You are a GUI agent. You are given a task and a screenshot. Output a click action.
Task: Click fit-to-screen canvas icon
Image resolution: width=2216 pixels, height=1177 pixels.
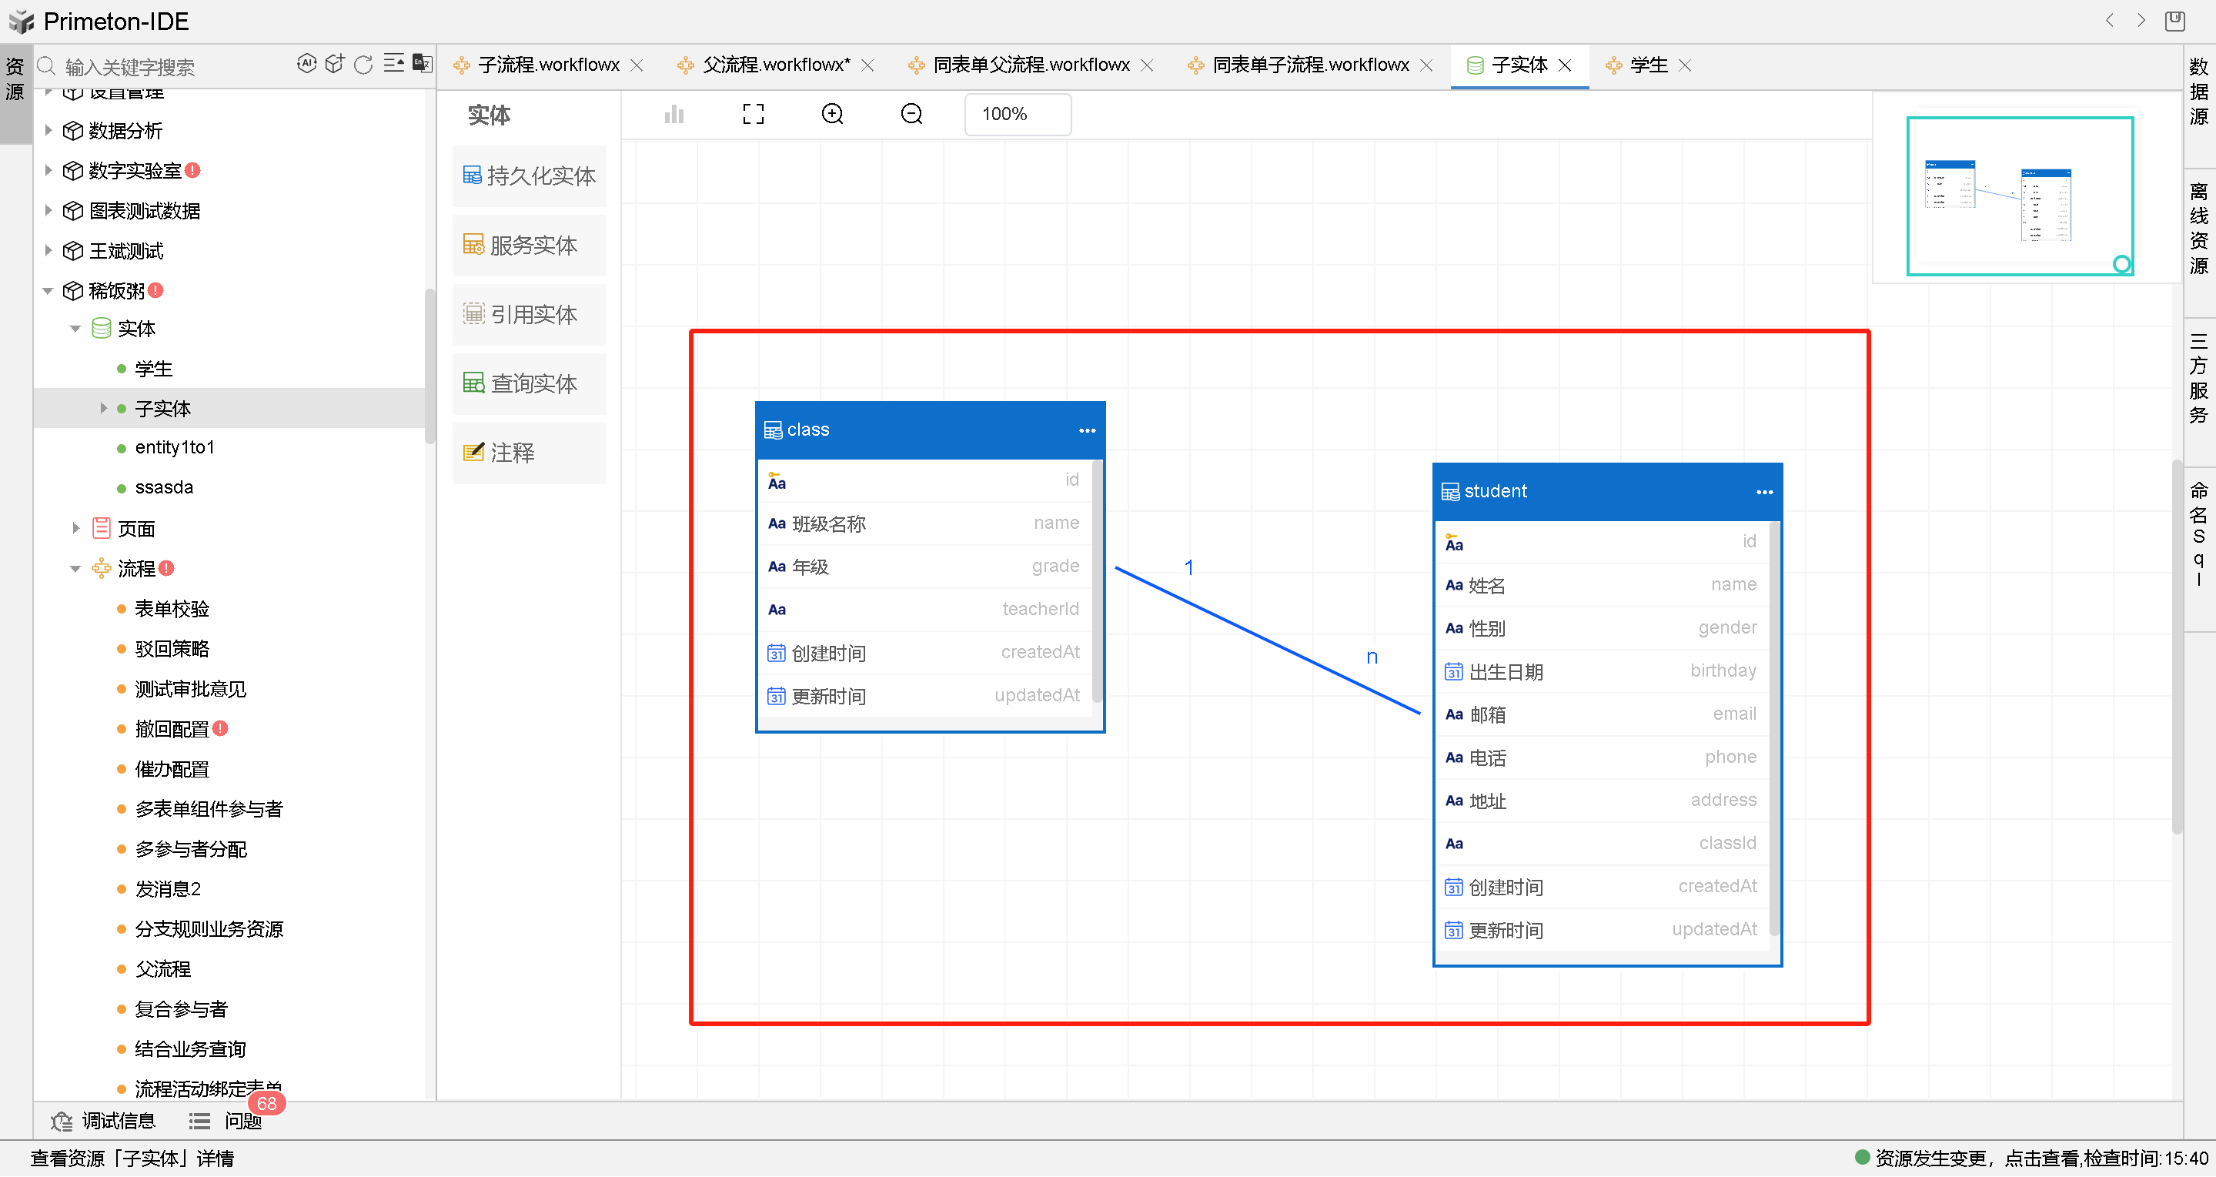click(x=753, y=115)
